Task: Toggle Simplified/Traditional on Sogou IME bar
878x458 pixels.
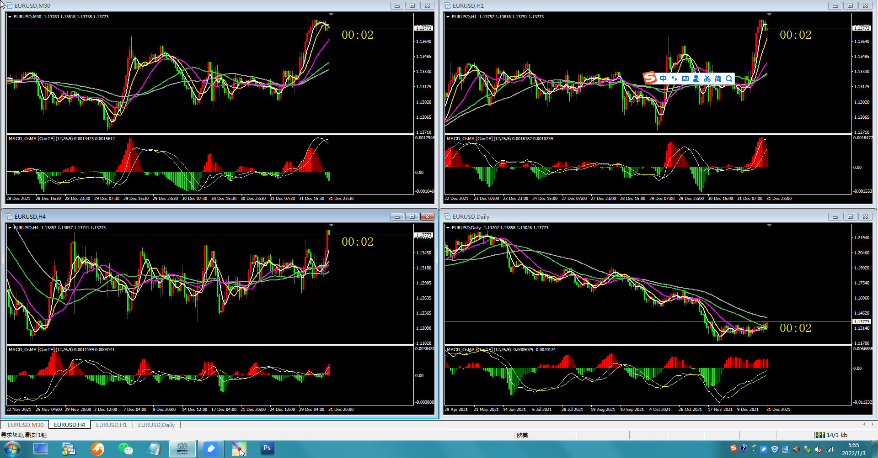Action: [718, 79]
